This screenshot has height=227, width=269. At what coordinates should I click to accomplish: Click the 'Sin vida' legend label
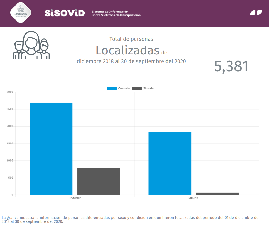click(148, 88)
